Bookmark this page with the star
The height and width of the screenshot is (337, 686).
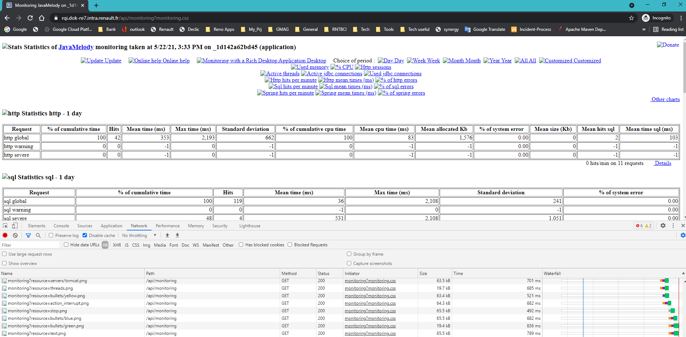tap(631, 18)
